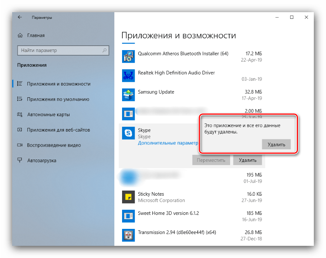Click the search magnifier icon
Viewport: 326px width, 258px height.
pyautogui.click(x=105, y=50)
